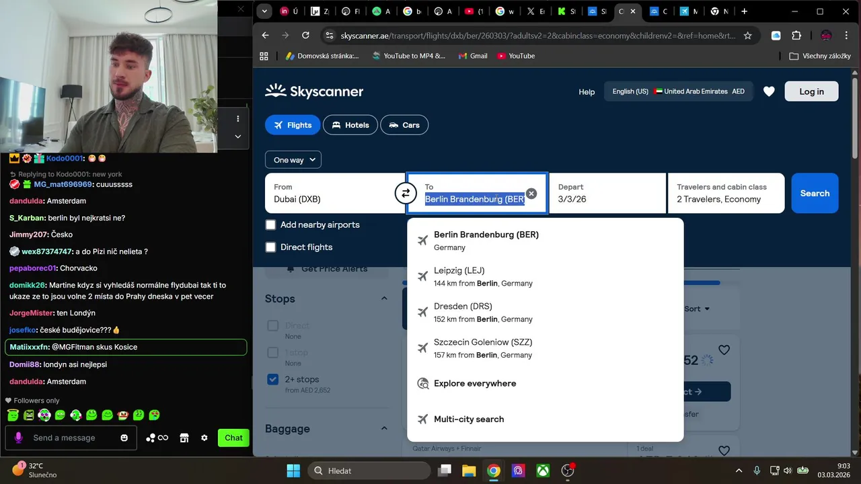The image size is (861, 484).
Task: View site information icon in address bar
Action: tap(328, 36)
